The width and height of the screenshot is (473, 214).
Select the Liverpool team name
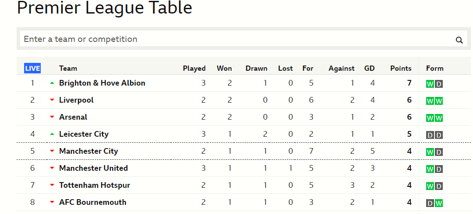point(76,100)
